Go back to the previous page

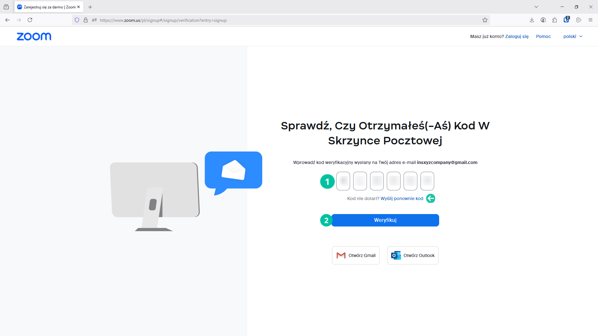7,20
